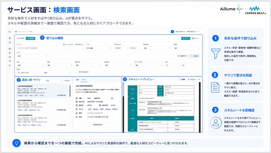The height and width of the screenshot is (153, 271).
Task: Open the 勤務状況 dropdown
Action: [x=89, y=65]
